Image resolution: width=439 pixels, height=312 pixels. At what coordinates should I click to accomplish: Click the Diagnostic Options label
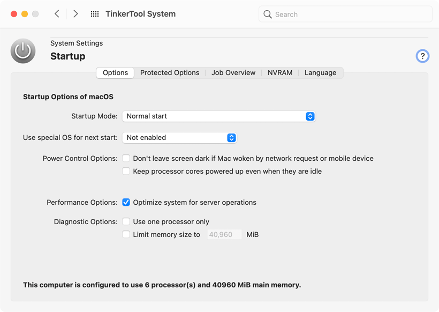[x=86, y=222]
